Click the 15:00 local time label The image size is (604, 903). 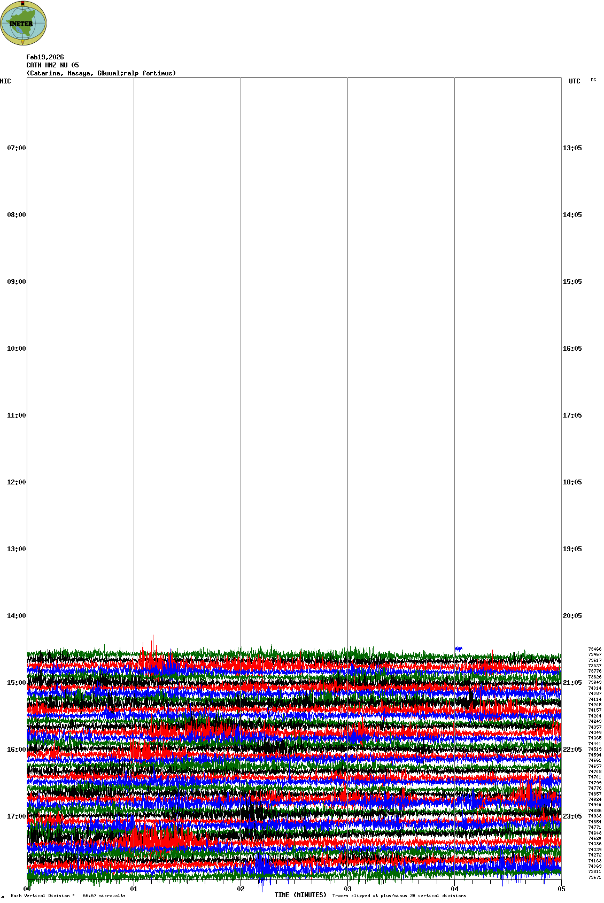[x=16, y=683]
